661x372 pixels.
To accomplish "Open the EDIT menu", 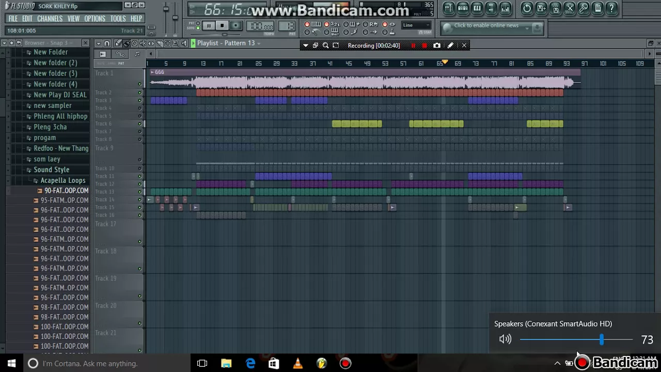I will [x=27, y=19].
